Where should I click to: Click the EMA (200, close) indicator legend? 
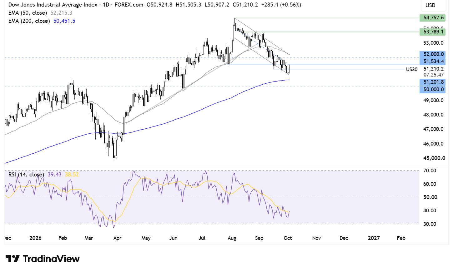pyautogui.click(x=28, y=21)
